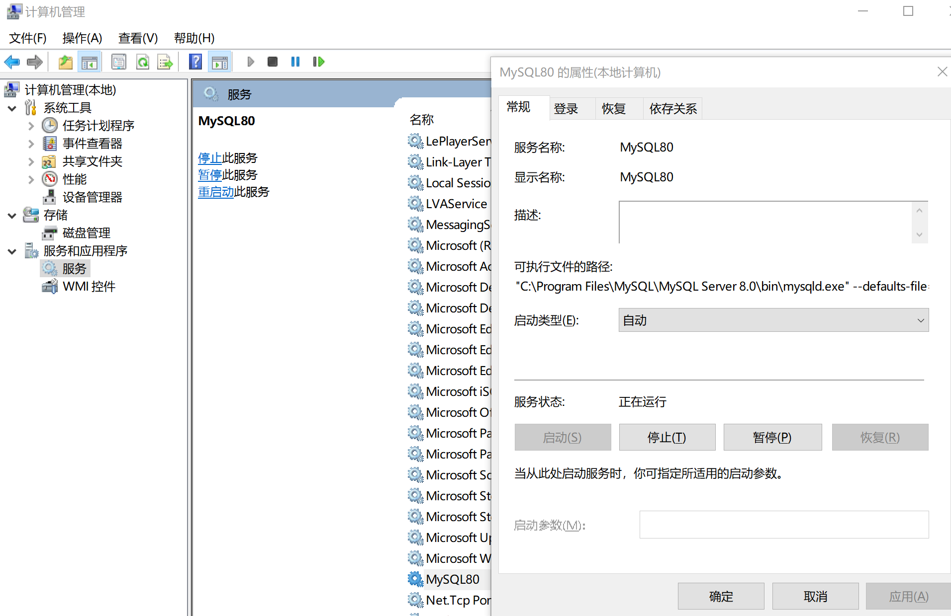Viewport: 951px width, 616px height.
Task: Select 共享文件夹 tree node
Action: [x=92, y=161]
